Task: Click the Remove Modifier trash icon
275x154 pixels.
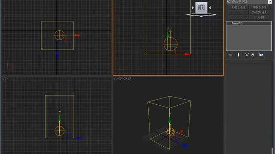Action: pyautogui.click(x=253, y=55)
